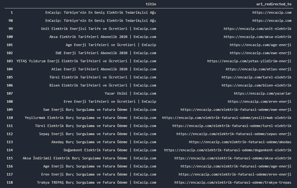Click 'Ewe Enerji Borç Sorgulama' title
This screenshot has height=188, width=297.
point(100,110)
